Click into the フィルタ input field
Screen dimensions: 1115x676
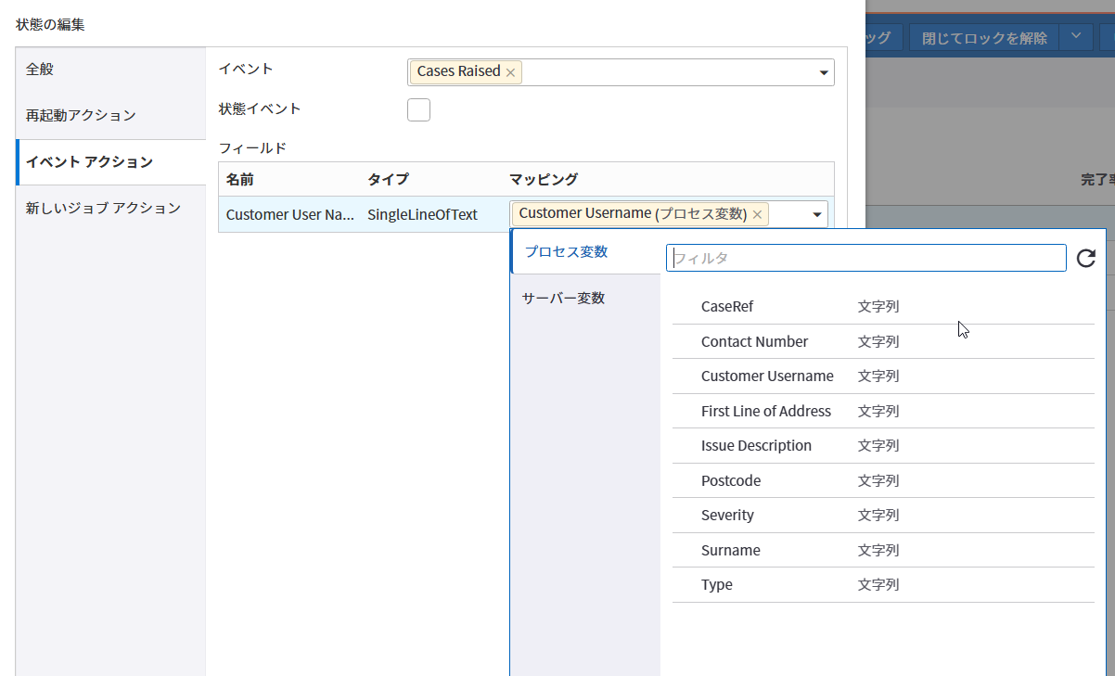point(865,259)
